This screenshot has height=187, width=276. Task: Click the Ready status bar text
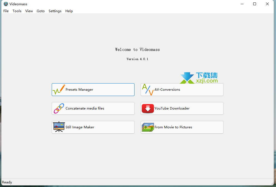tap(7, 182)
